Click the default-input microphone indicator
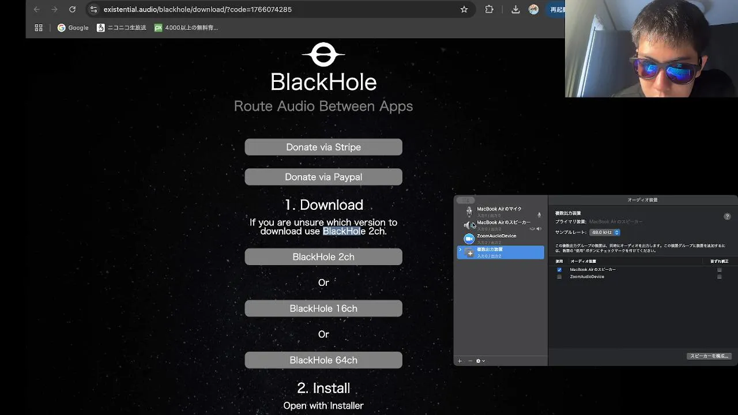Viewport: 738px width, 415px height. click(x=539, y=214)
